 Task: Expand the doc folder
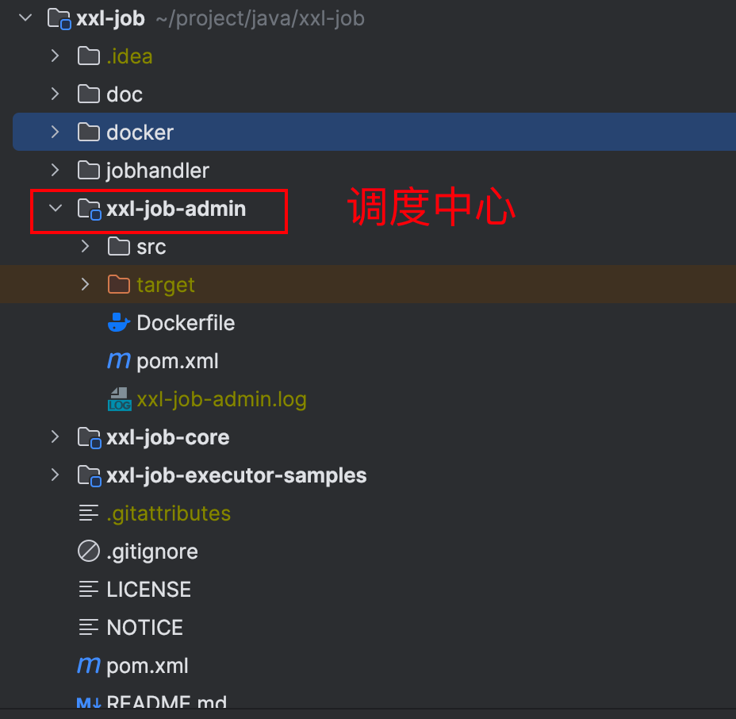(55, 94)
